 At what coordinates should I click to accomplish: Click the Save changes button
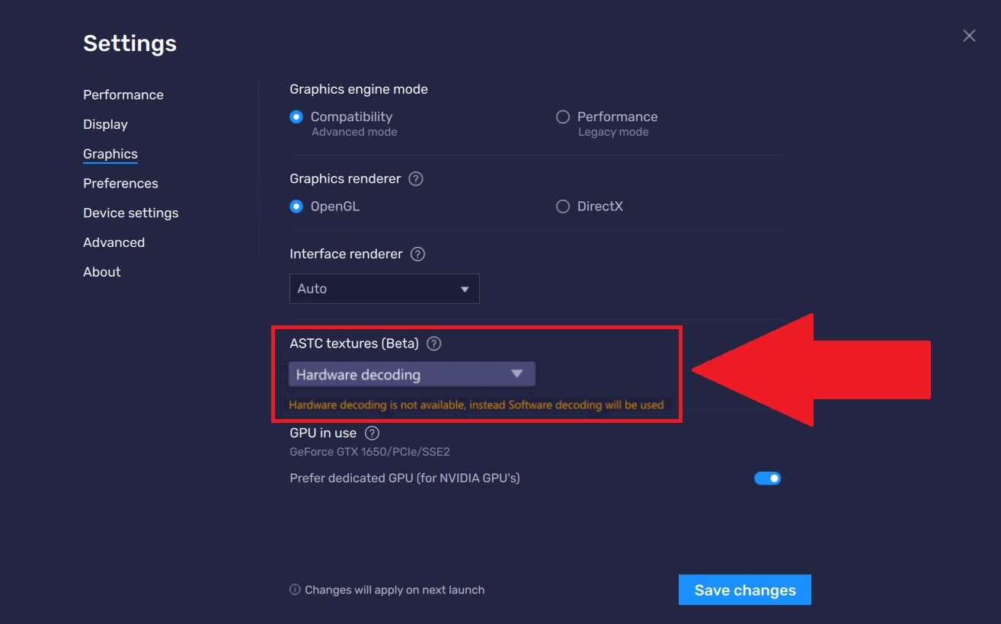click(x=744, y=589)
